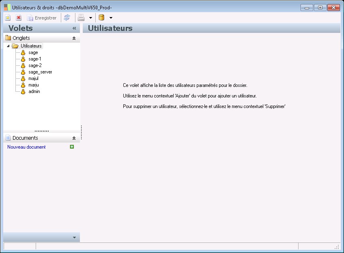Minimize the Utilisateurs & droits window

point(307,8)
